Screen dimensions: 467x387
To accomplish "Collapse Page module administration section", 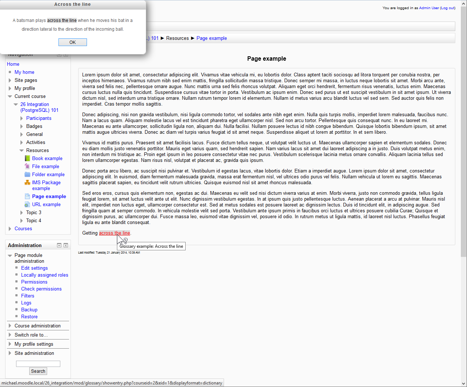I will (10, 255).
